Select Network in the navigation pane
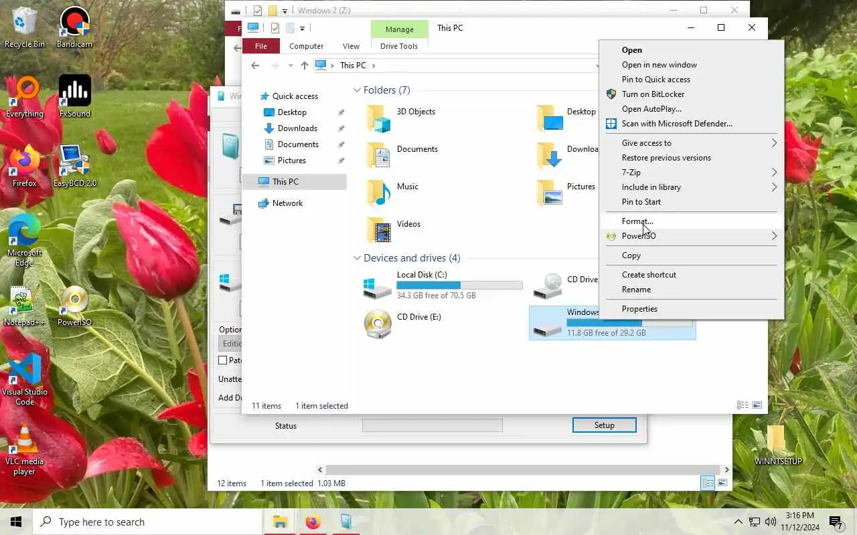The width and height of the screenshot is (857, 535). coord(287,203)
